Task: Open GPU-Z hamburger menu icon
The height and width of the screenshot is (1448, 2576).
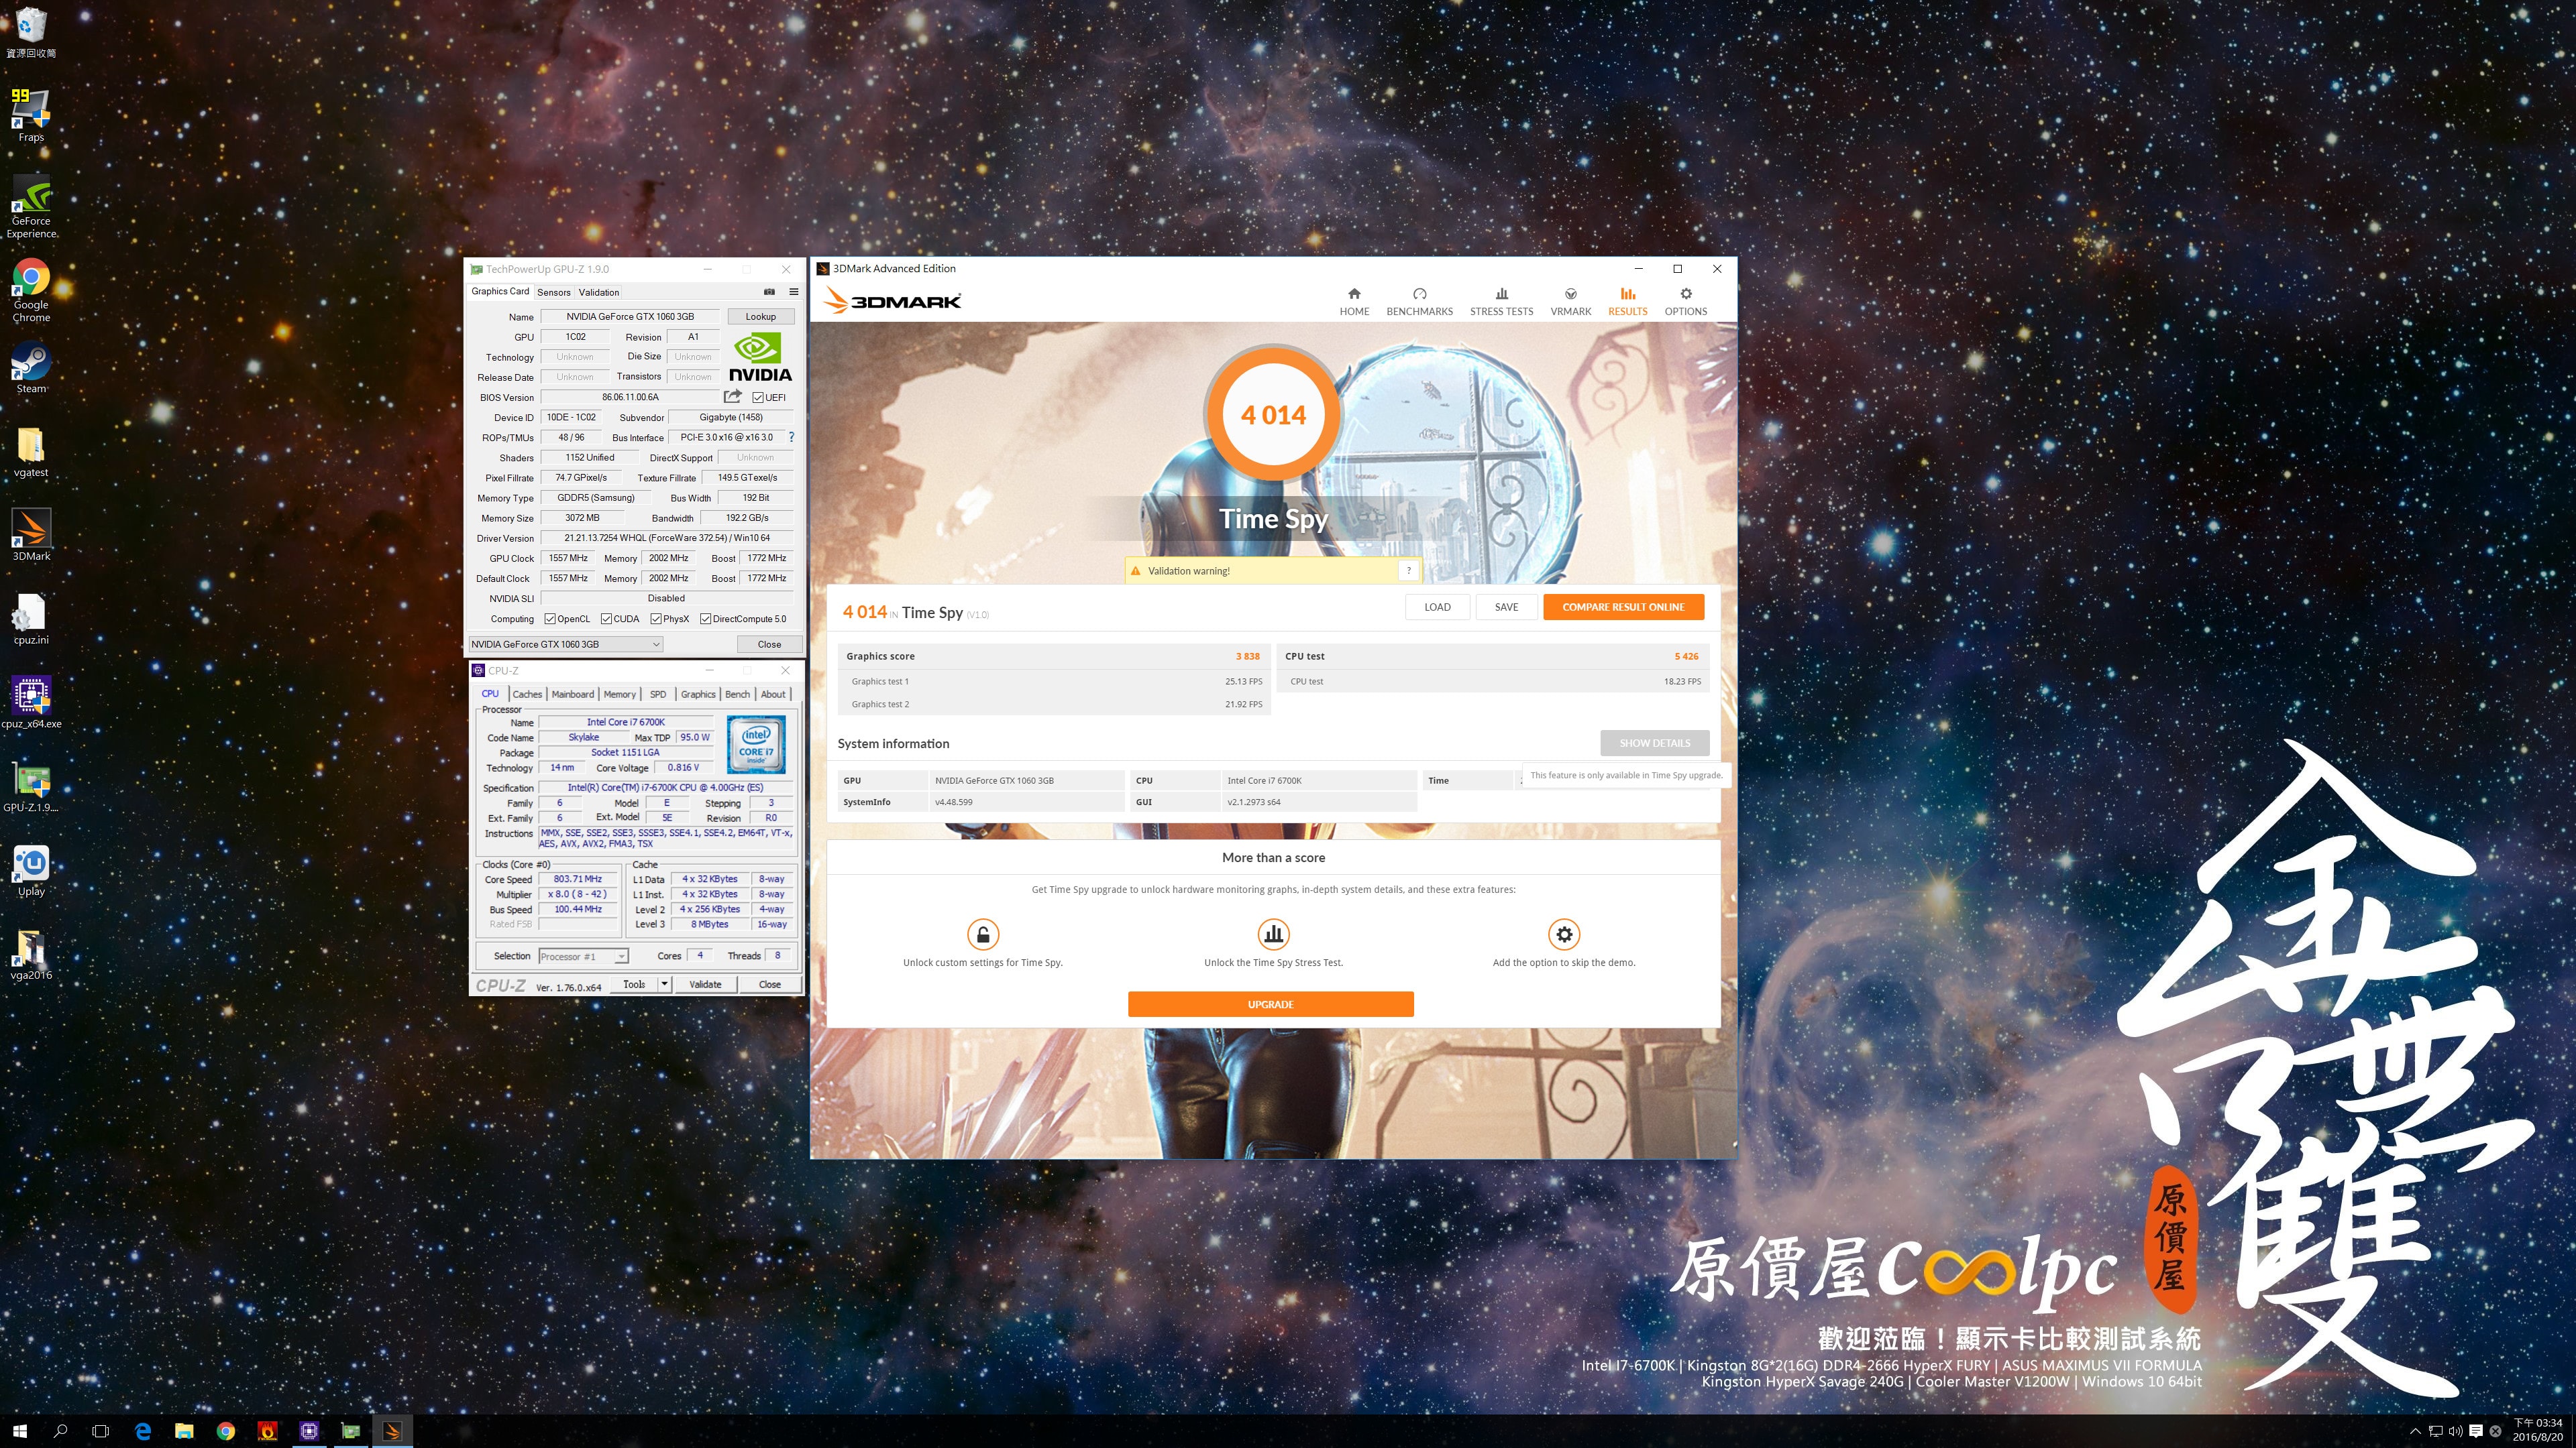Action: tap(794, 292)
